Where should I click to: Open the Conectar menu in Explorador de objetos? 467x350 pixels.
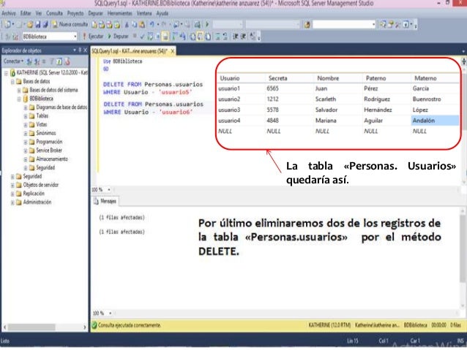point(14,61)
